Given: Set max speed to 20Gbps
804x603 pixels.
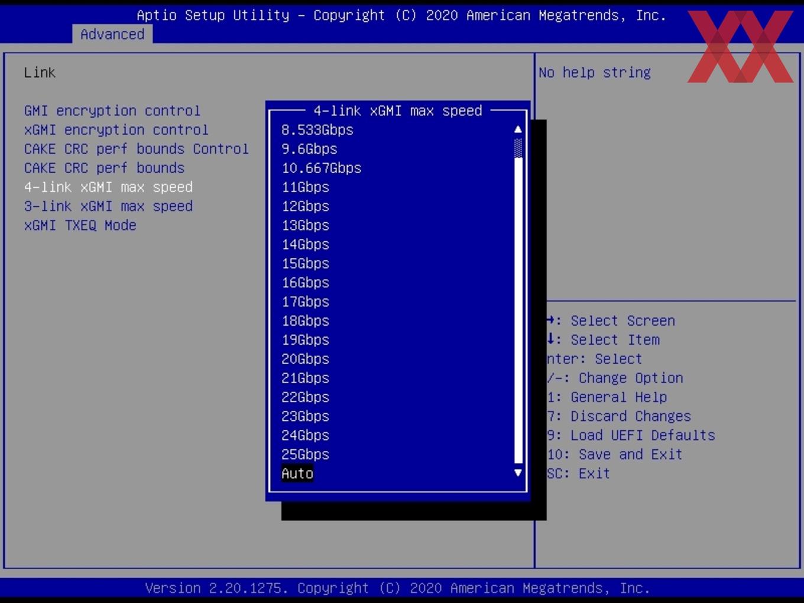Looking at the screenshot, I should [x=305, y=359].
